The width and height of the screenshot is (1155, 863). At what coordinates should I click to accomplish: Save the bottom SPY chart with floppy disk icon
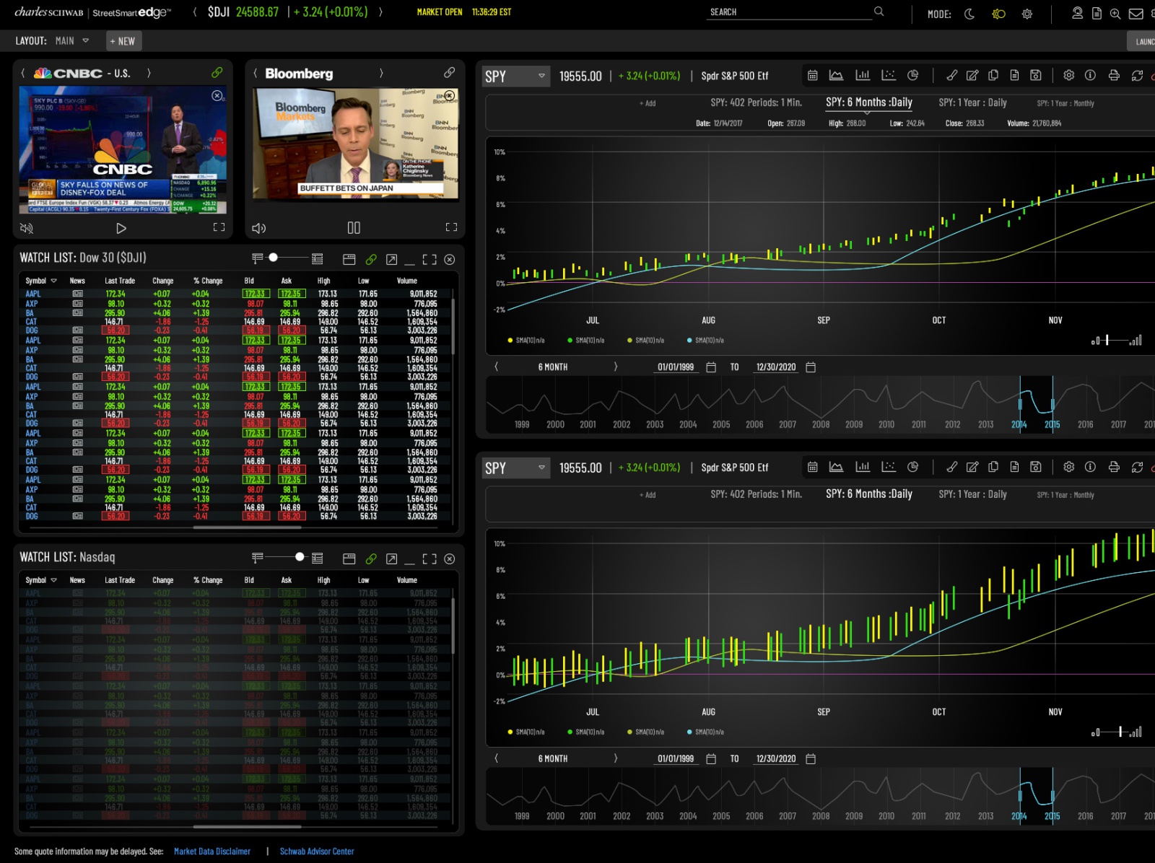tap(1035, 467)
